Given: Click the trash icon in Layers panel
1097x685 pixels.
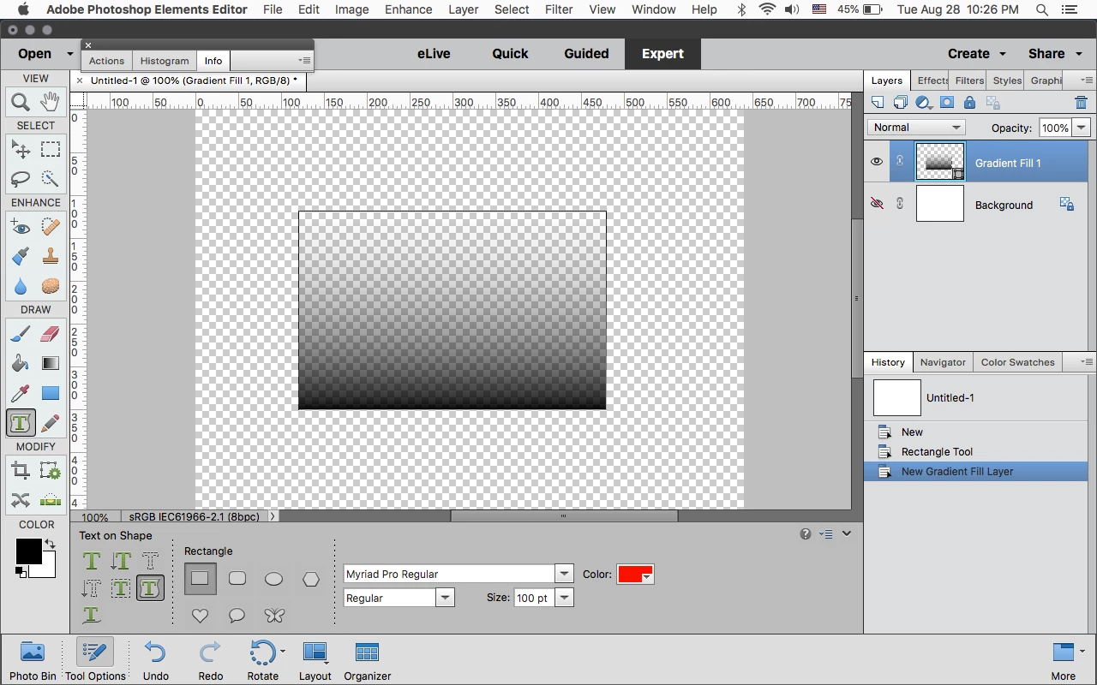Looking at the screenshot, I should (x=1081, y=103).
